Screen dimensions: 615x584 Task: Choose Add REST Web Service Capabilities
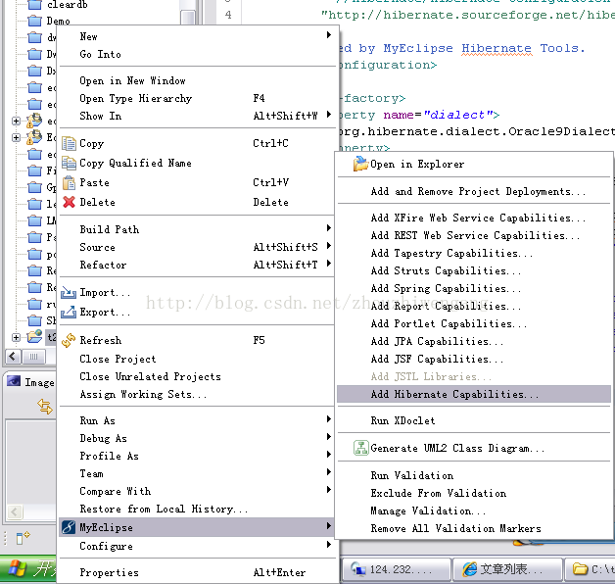(474, 235)
